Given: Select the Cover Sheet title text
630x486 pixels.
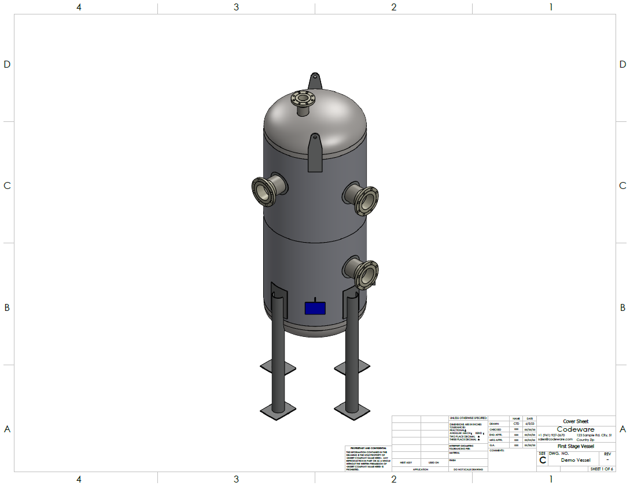Looking at the screenshot, I should 576,421.
